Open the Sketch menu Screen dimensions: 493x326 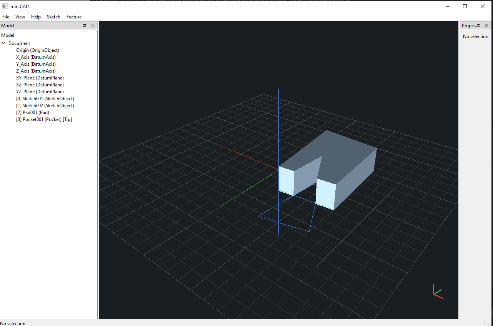[x=53, y=17]
